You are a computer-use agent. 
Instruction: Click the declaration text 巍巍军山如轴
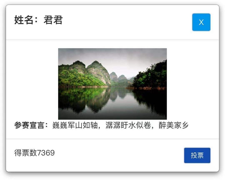(x=75, y=125)
